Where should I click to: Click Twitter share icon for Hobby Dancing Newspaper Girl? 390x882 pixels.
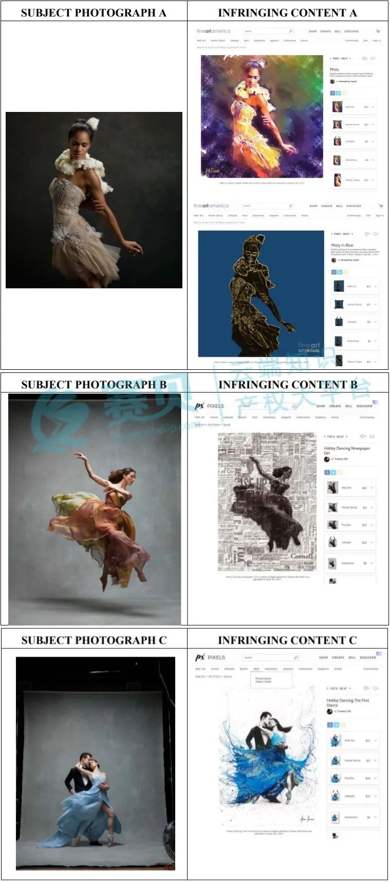point(333,472)
